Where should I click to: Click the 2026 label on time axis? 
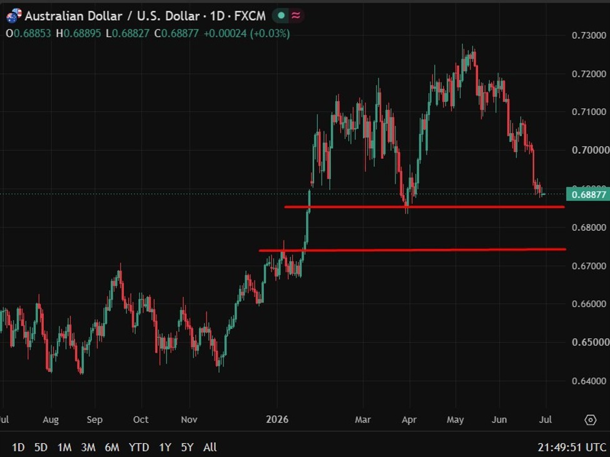277,419
